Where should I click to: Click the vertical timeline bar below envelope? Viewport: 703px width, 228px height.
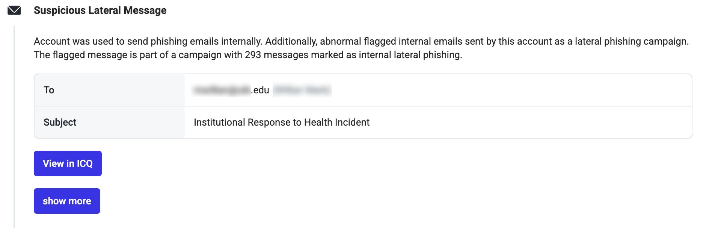coord(14,127)
